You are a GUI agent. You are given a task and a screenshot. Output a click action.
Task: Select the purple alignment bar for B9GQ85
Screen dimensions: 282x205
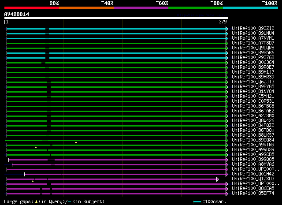click(117, 160)
